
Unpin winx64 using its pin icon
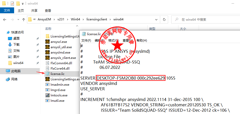(37, 63)
